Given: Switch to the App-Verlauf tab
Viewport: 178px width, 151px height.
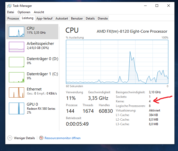Looking at the screenshot, I should click(44, 18).
